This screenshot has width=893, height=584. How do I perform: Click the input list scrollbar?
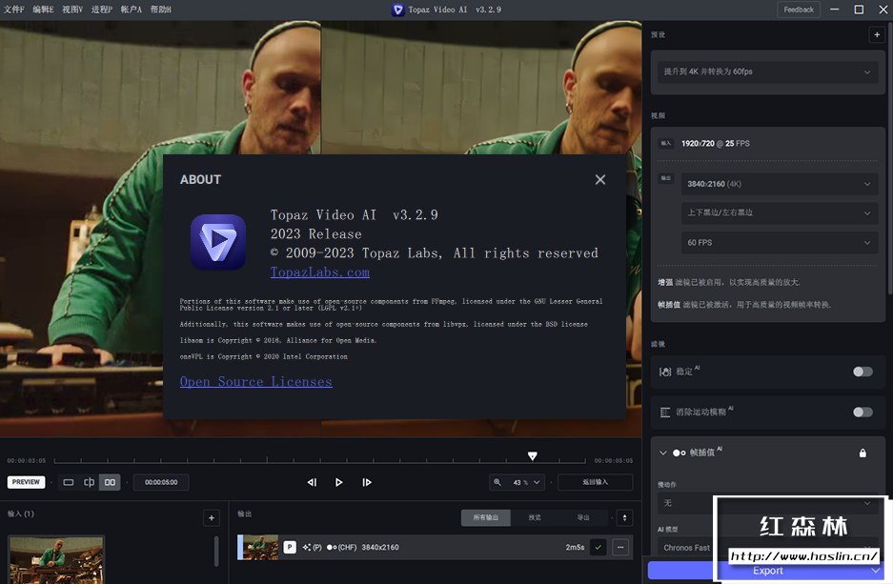point(216,551)
